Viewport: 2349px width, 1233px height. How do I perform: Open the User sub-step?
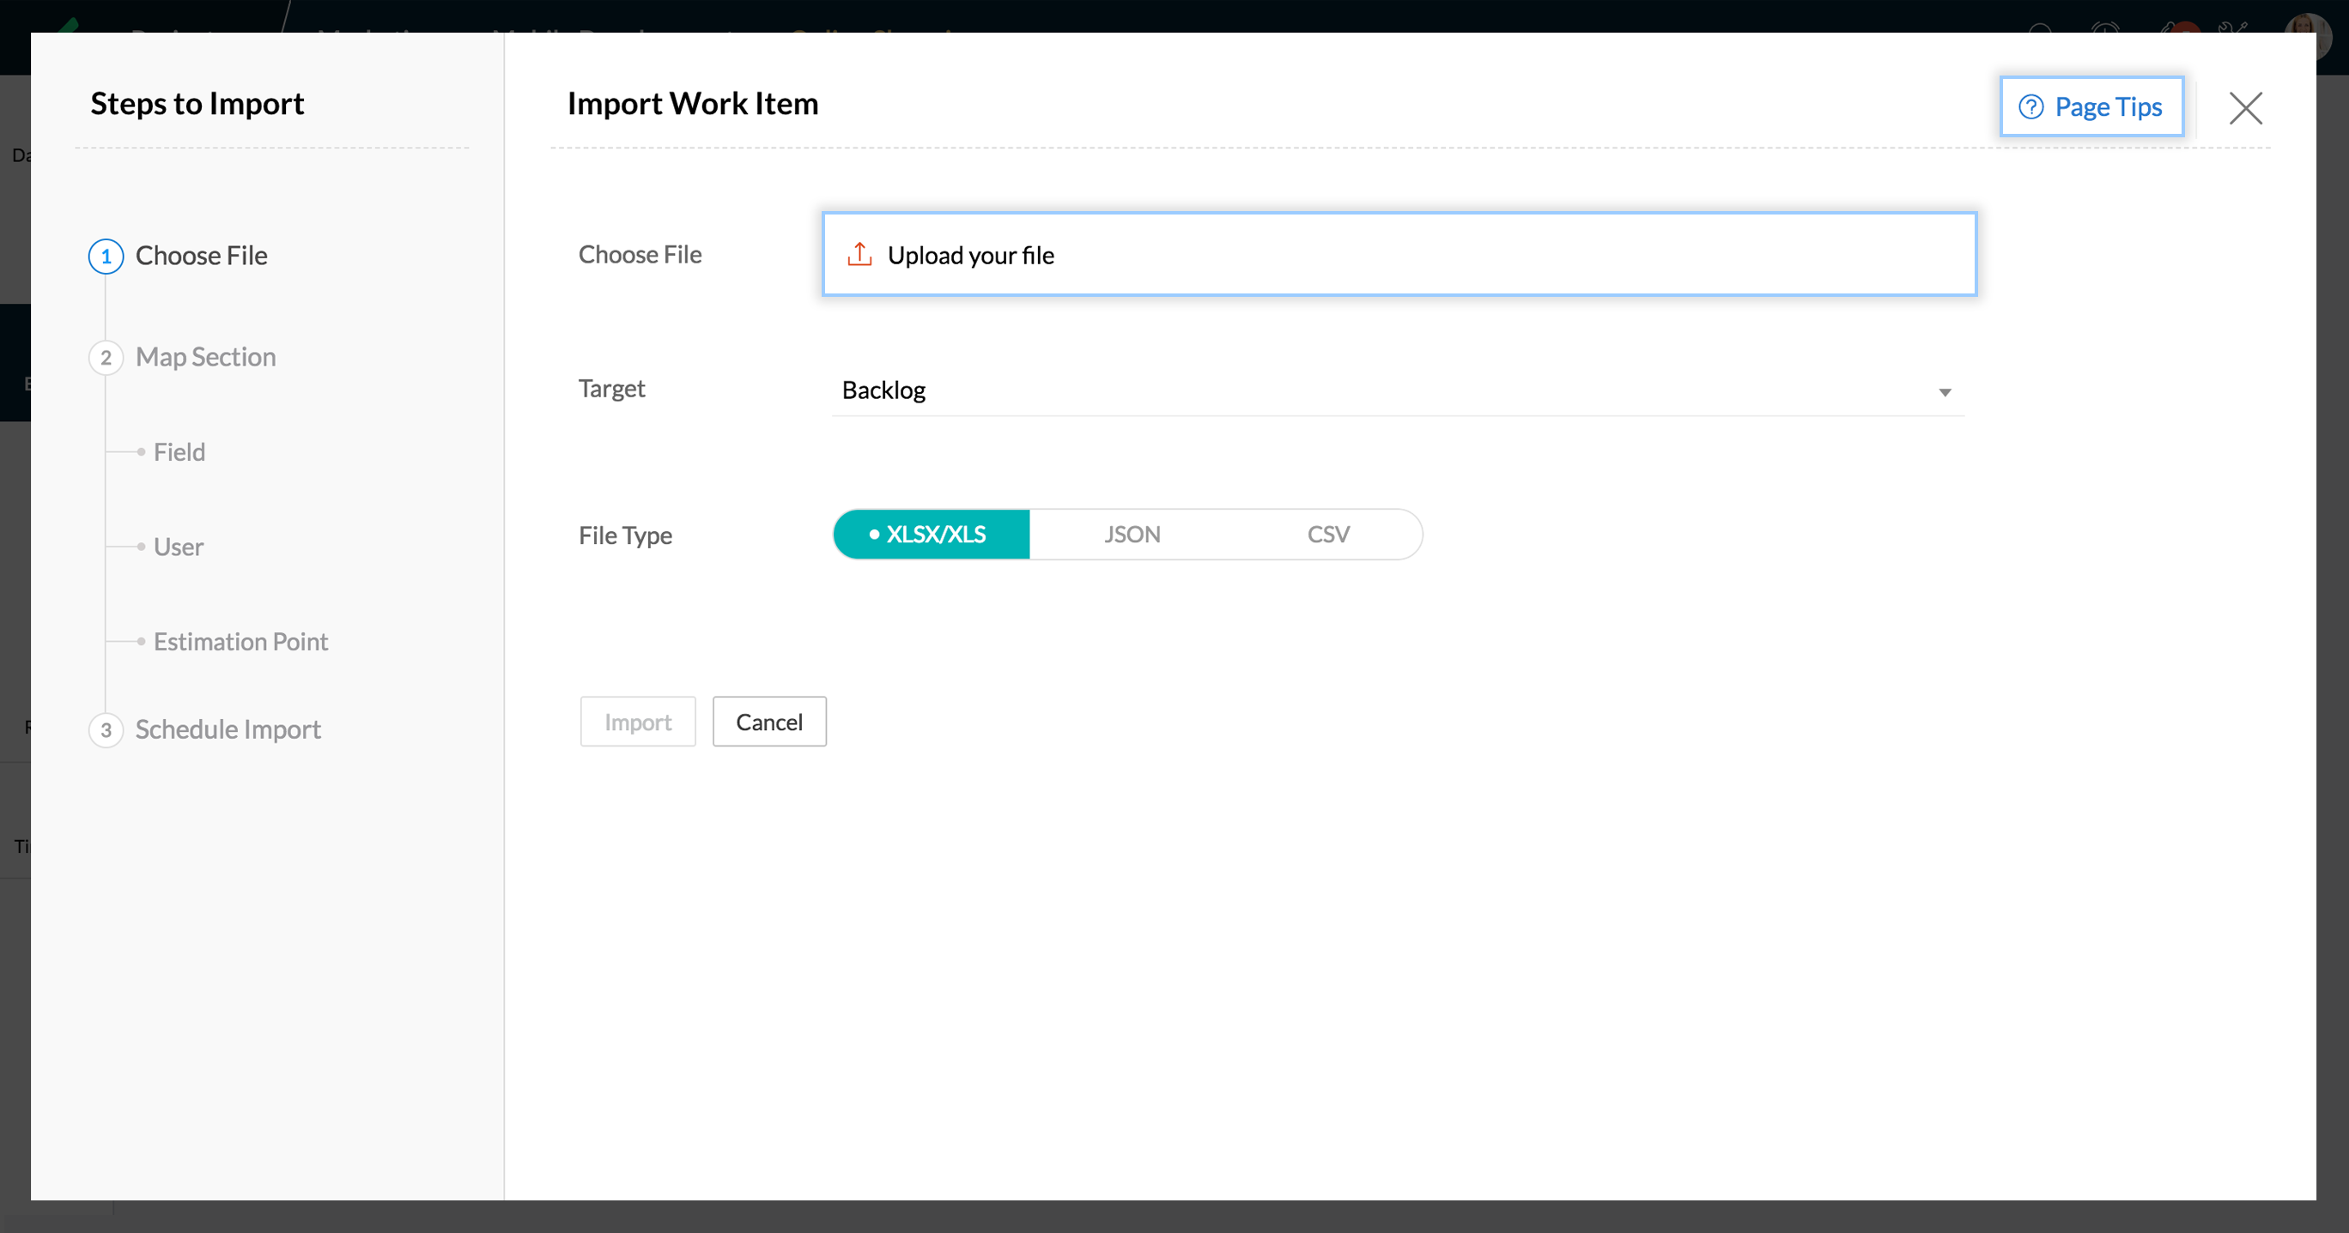click(x=178, y=547)
